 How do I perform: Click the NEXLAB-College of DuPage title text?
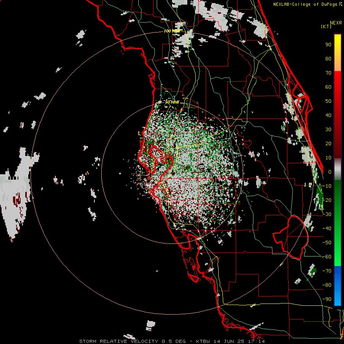tap(307, 4)
